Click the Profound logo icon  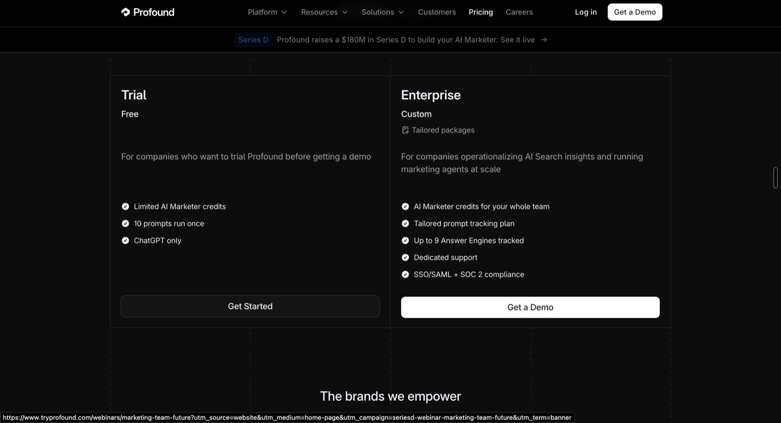(x=125, y=12)
